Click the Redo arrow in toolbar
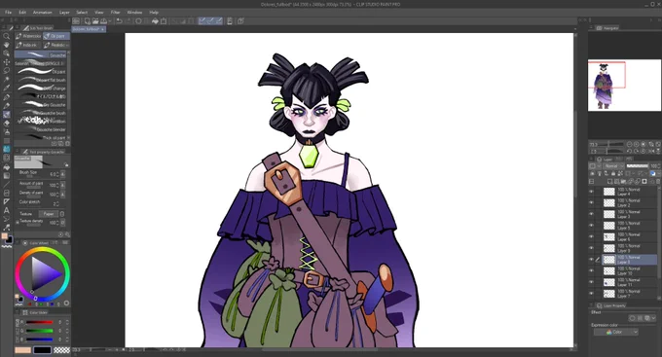 (128, 21)
